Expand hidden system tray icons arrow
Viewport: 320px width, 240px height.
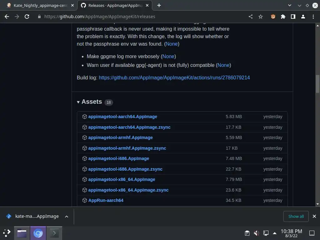(275, 233)
